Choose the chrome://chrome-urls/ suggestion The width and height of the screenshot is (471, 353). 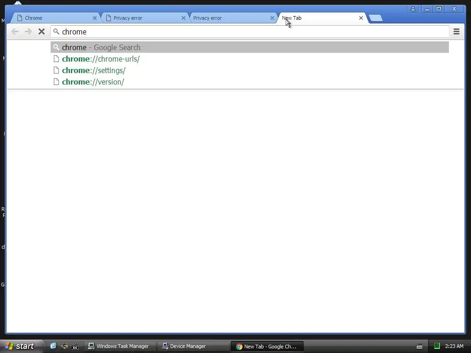coord(250,59)
